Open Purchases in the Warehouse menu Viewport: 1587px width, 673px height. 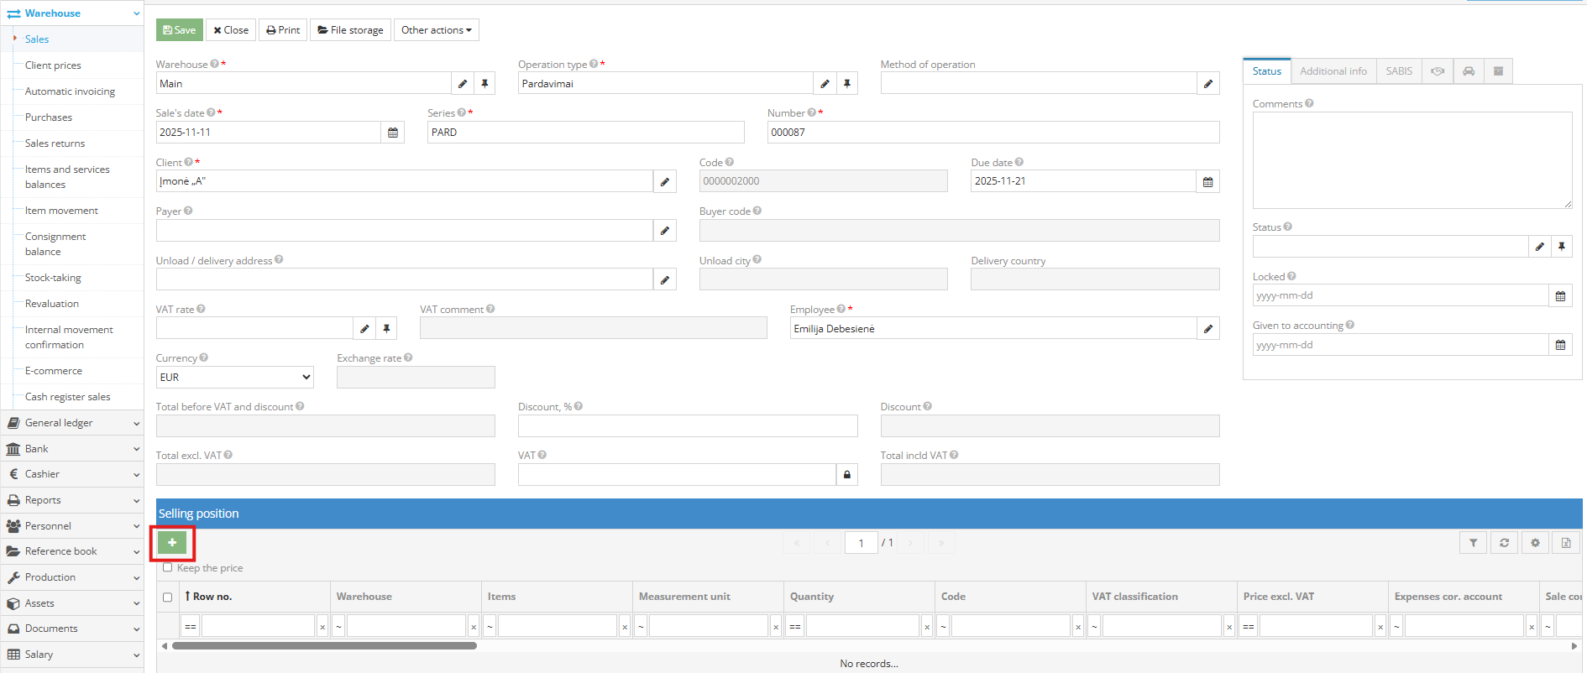point(49,117)
